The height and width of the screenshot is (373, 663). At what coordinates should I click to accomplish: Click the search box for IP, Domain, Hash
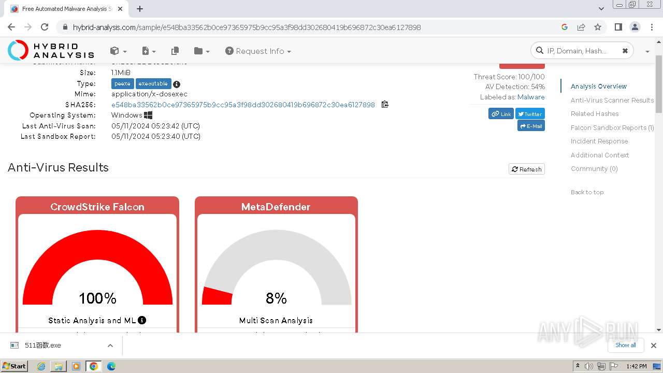581,51
